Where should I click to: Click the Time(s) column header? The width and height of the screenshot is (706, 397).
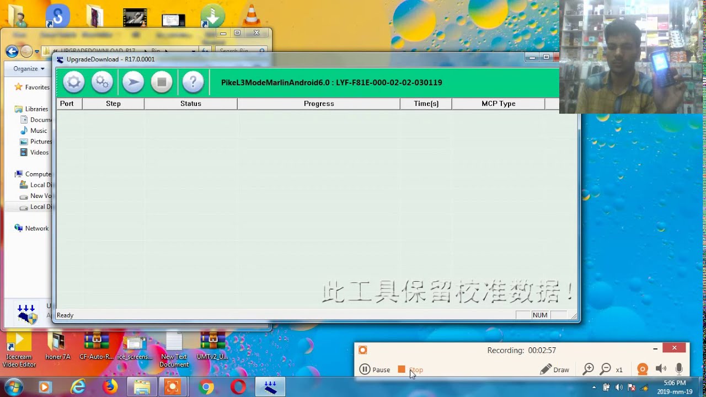tap(426, 104)
